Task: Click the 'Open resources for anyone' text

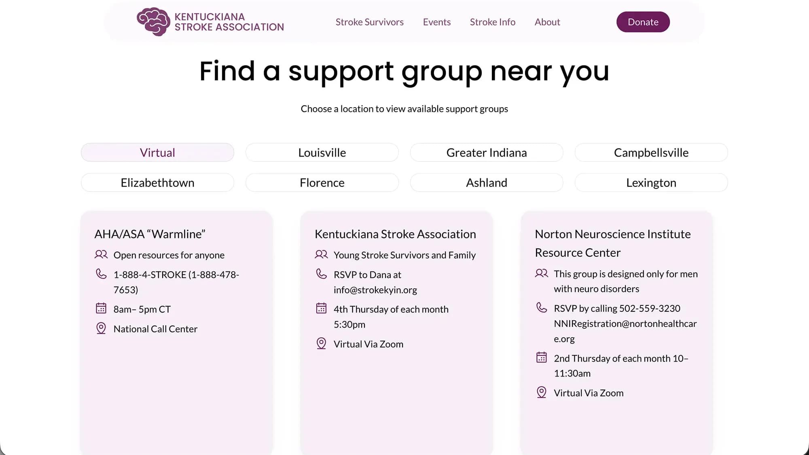Action: [x=169, y=255]
